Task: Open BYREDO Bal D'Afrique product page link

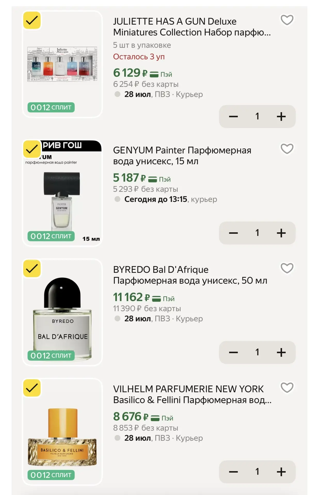Action: [x=190, y=275]
